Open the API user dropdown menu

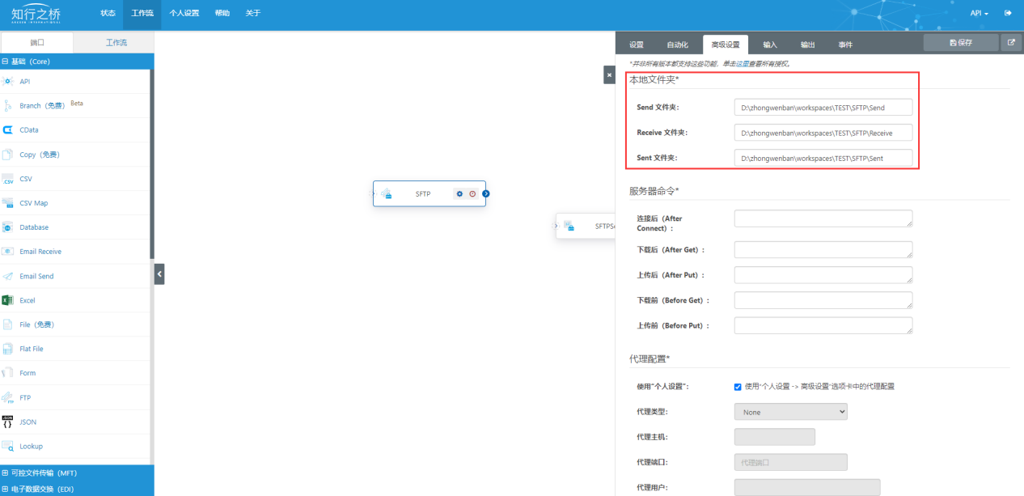979,13
